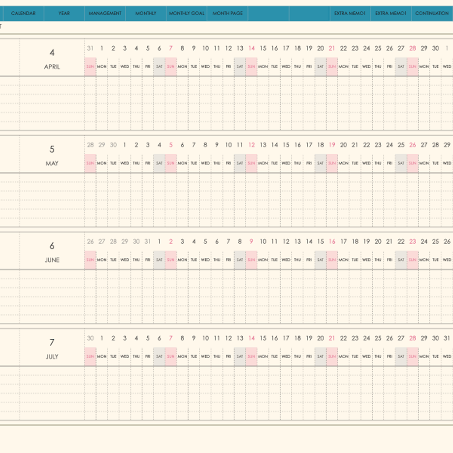Select date 16 in the June row
The height and width of the screenshot is (453, 453).
point(332,242)
